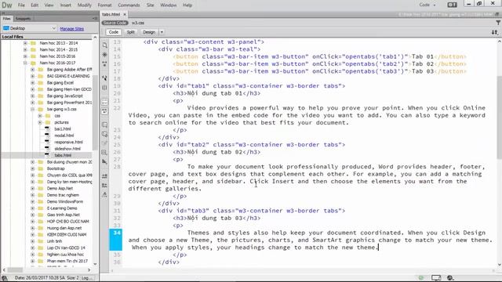Click the Manage Sites link
Viewport: 502px width, 282px height.
point(71,29)
